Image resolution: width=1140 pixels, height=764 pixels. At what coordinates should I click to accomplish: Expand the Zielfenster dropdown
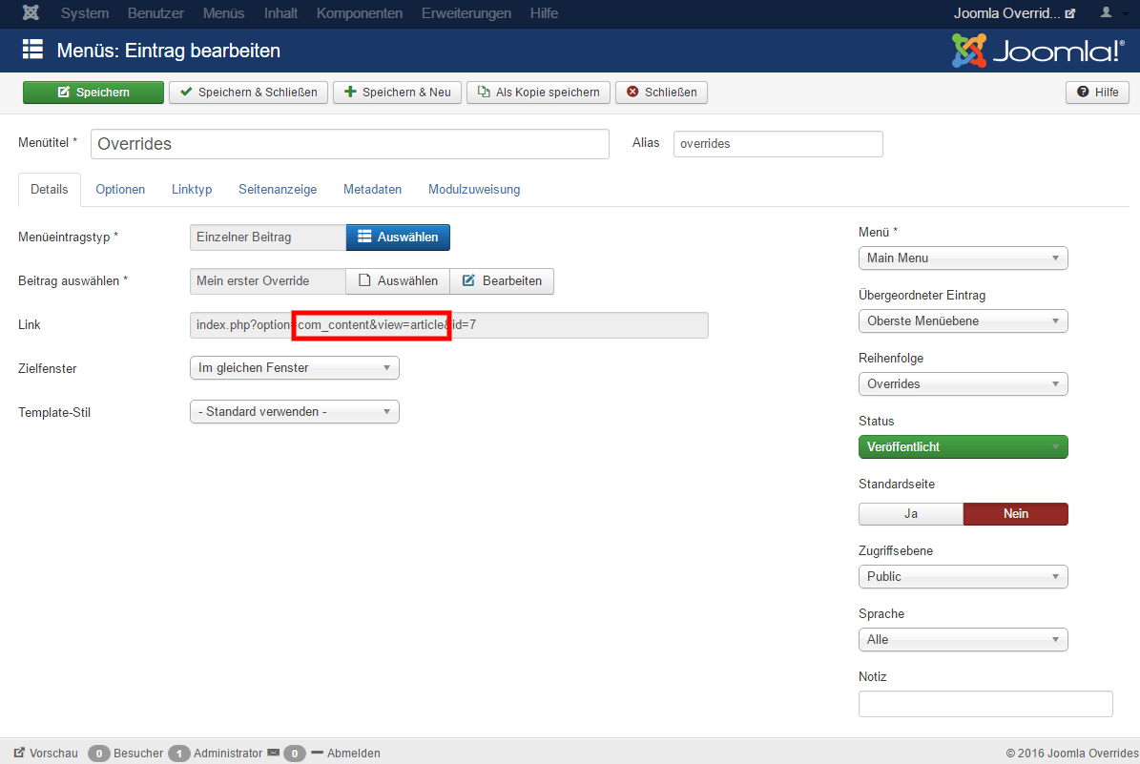(294, 368)
